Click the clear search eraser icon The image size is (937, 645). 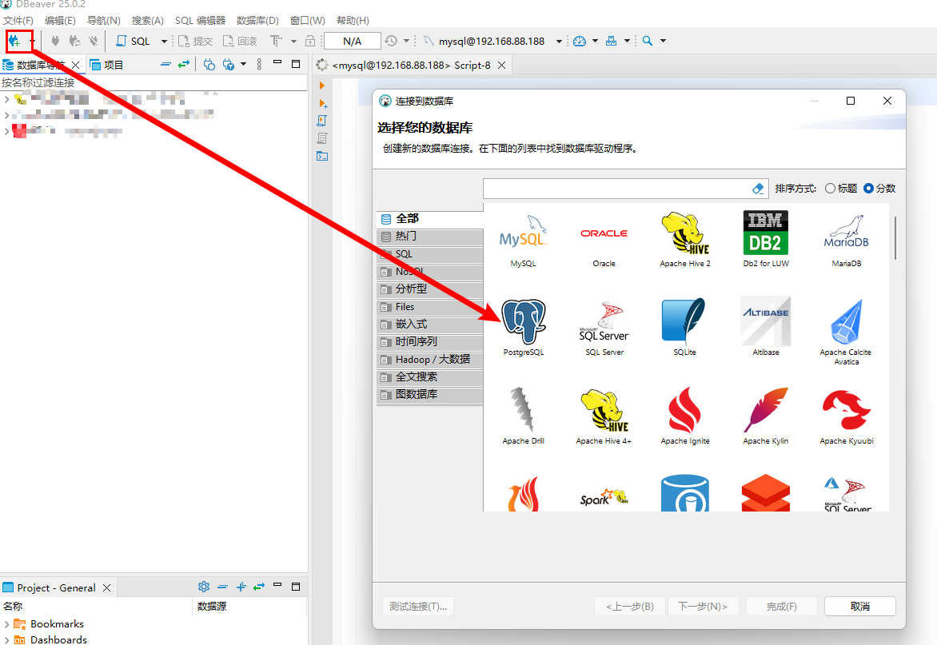pos(759,189)
